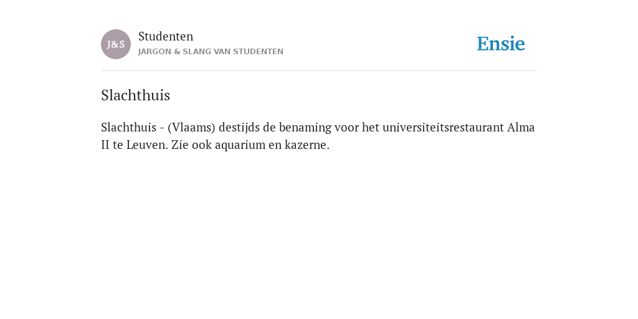Click the word benaming in definition
This screenshot has height=319, width=638.
[305, 128]
